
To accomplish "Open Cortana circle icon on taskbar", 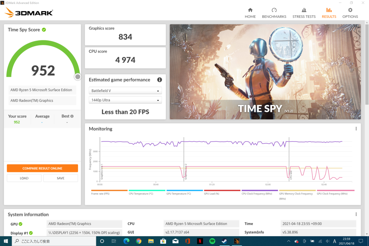I will point(102,241).
